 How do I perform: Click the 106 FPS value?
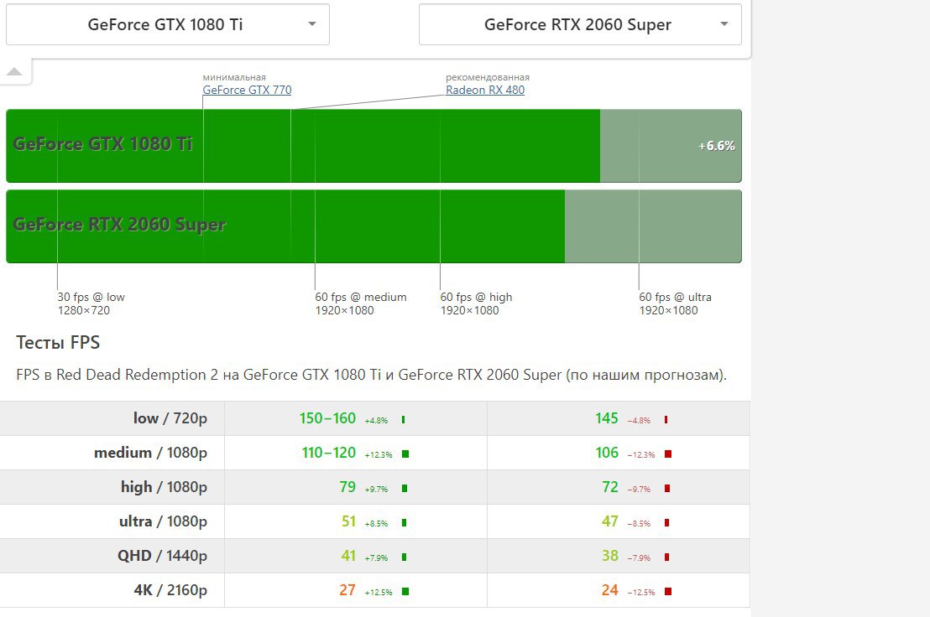[607, 453]
